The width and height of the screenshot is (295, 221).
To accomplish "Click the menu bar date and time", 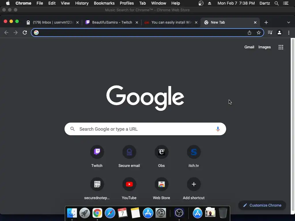I will point(236,3).
